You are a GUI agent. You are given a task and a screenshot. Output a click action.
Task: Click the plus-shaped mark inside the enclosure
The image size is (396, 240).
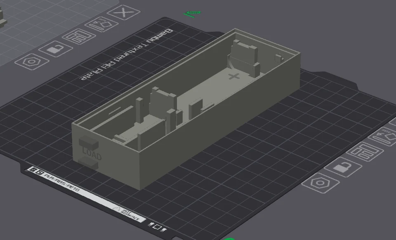(234, 75)
